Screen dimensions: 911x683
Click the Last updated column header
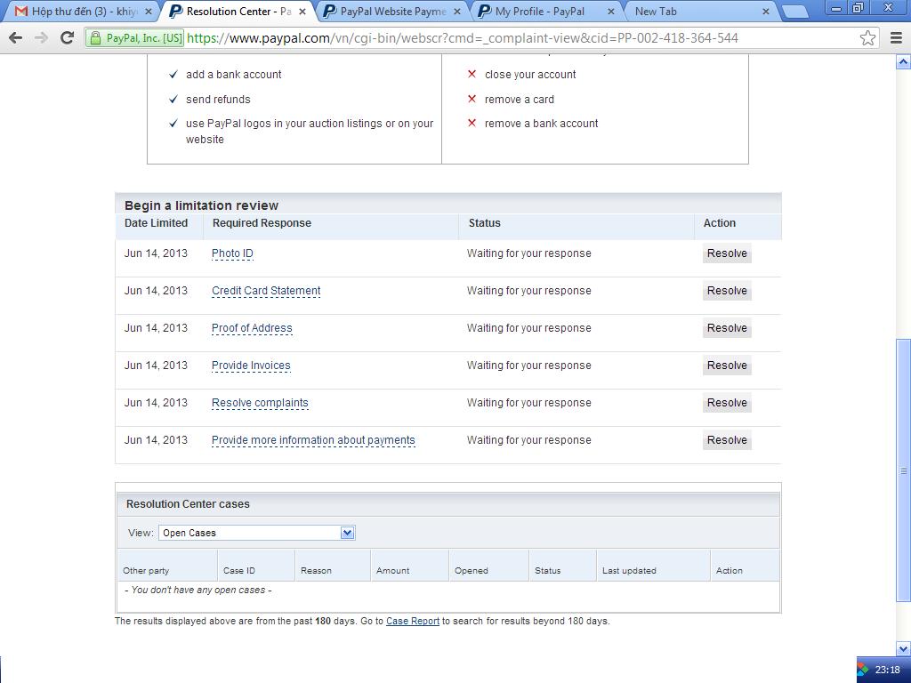point(629,570)
